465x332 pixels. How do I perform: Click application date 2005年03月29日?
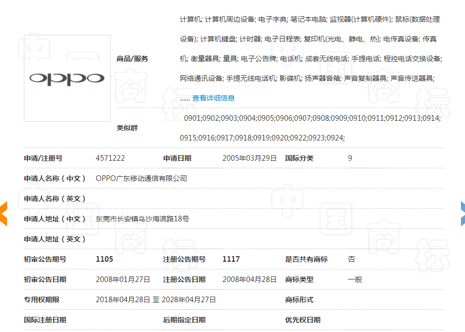pyautogui.click(x=249, y=158)
